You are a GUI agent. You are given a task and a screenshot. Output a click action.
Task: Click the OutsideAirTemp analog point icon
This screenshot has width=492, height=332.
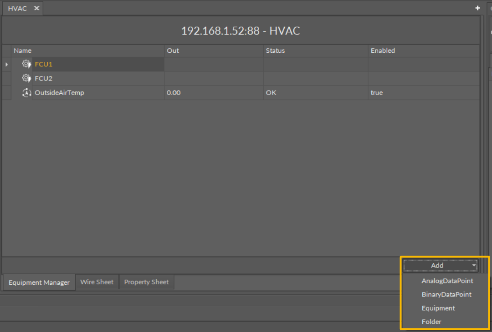point(26,93)
